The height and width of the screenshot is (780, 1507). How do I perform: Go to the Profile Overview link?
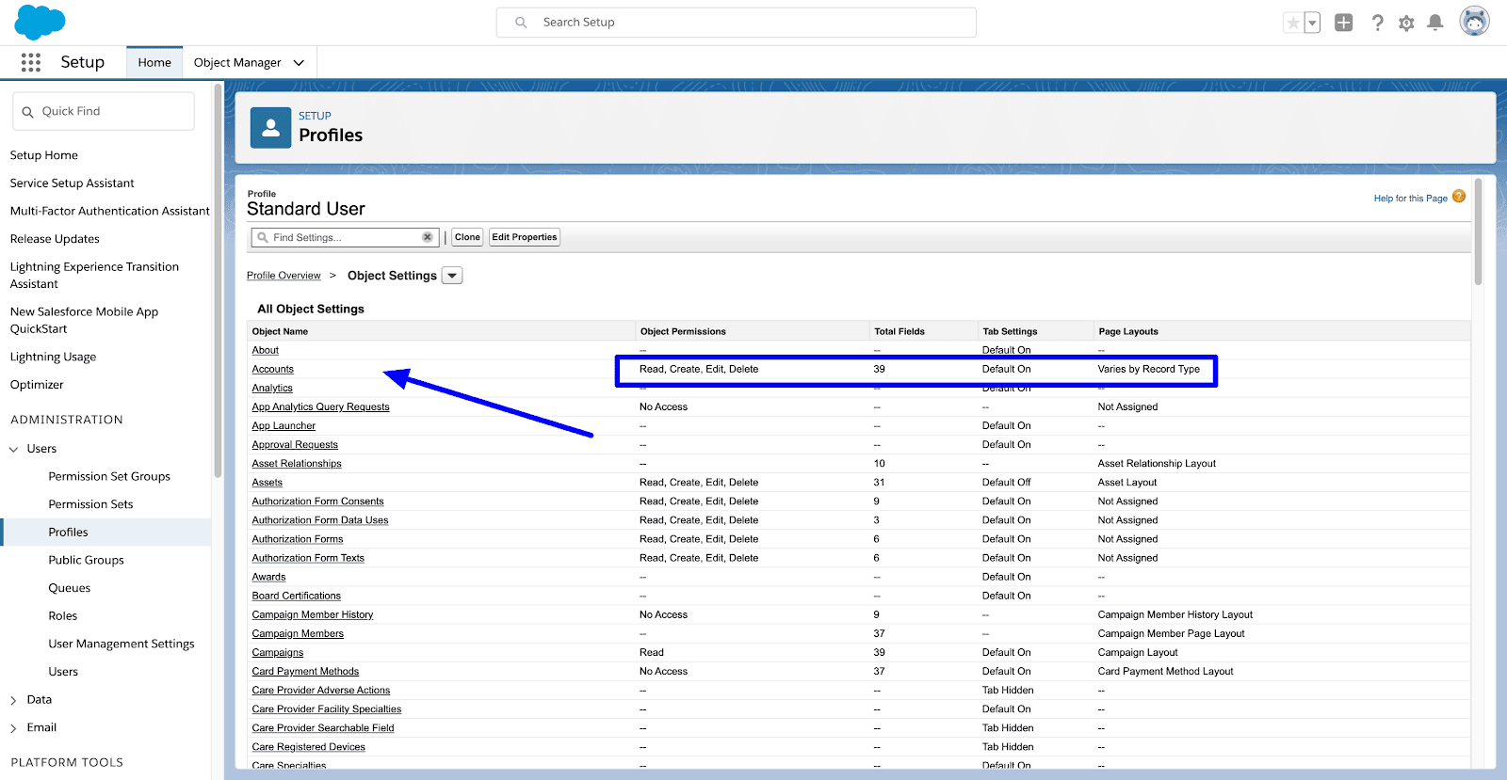[284, 276]
